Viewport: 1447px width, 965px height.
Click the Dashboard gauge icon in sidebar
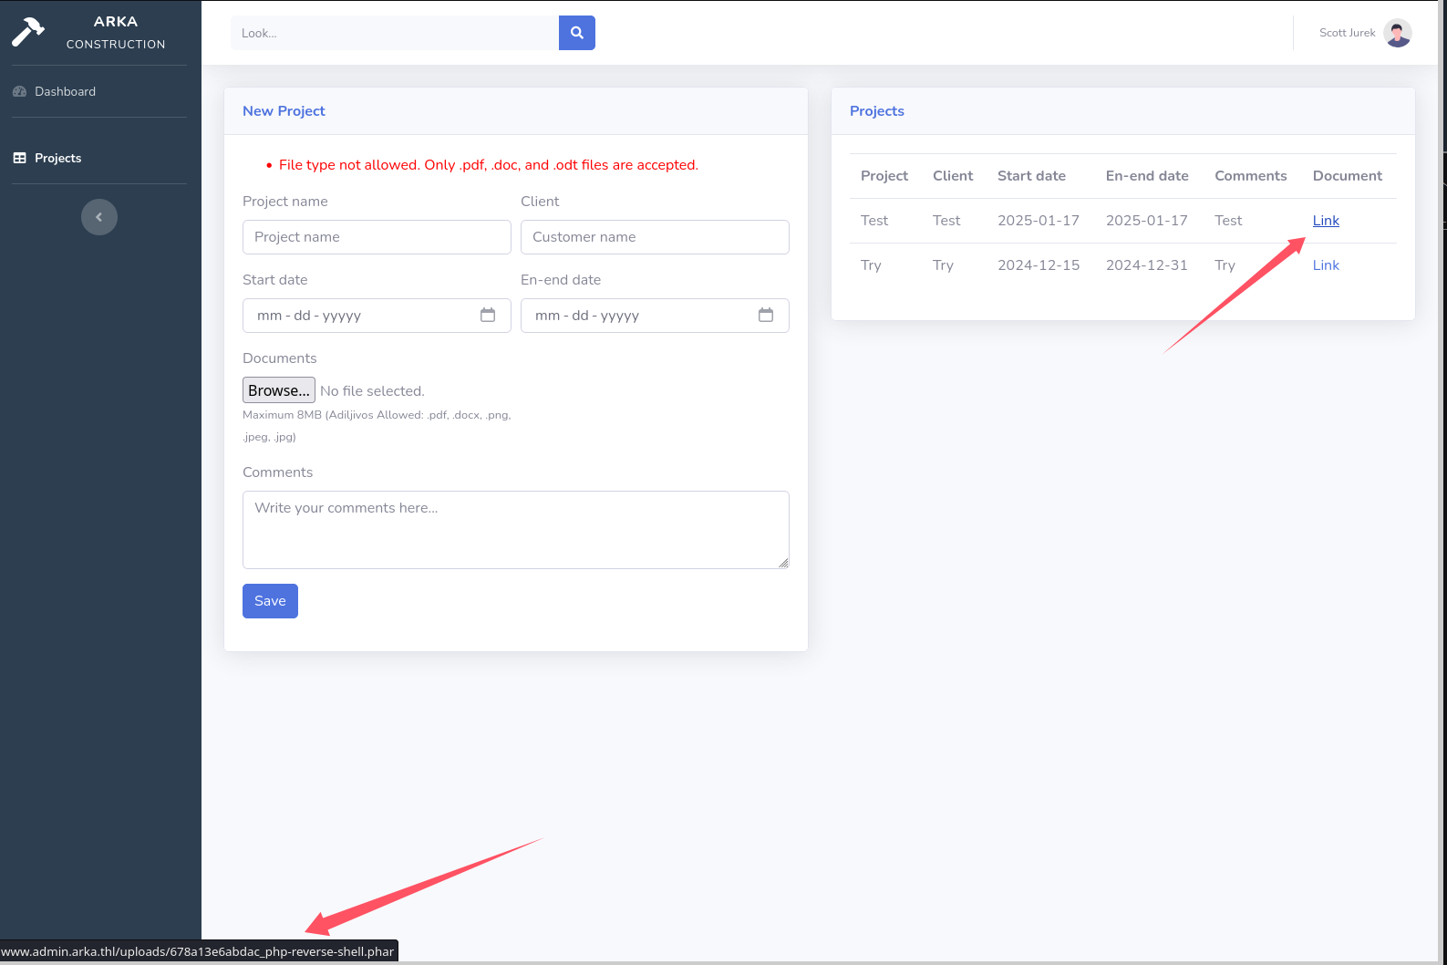(x=20, y=91)
